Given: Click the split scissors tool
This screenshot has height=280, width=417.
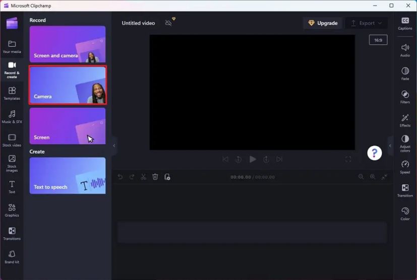Looking at the screenshot, I should [x=144, y=177].
